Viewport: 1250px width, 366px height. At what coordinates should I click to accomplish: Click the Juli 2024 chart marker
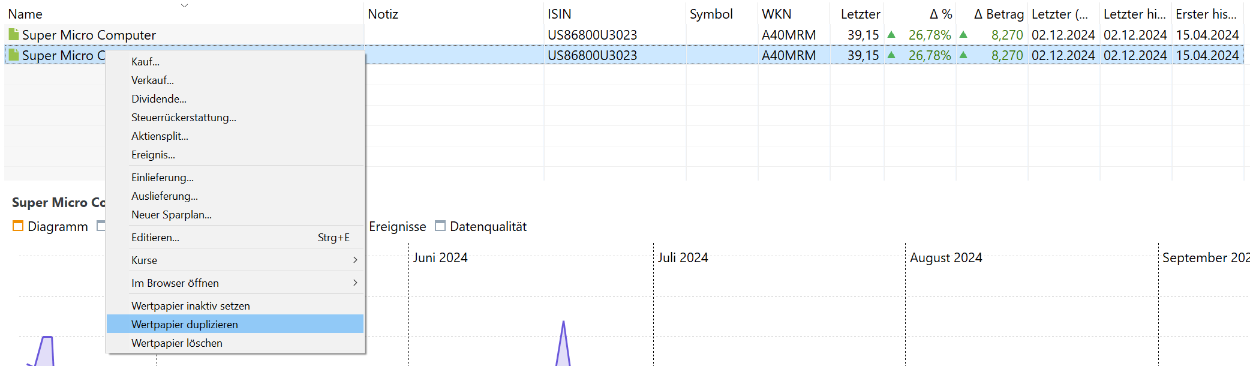tap(683, 258)
